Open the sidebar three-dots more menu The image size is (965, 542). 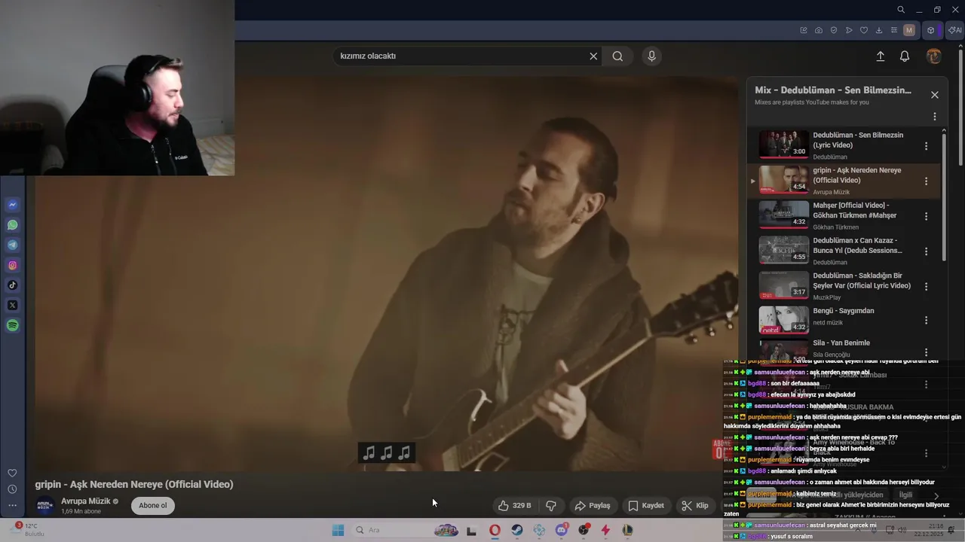12,505
